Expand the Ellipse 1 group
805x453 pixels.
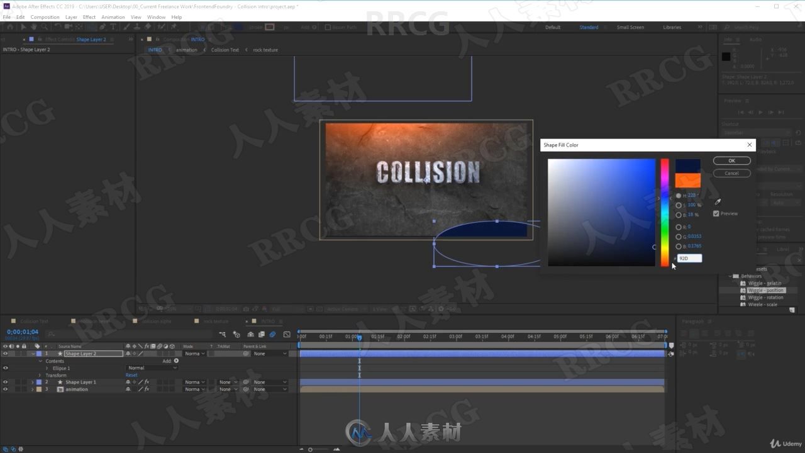click(x=47, y=368)
